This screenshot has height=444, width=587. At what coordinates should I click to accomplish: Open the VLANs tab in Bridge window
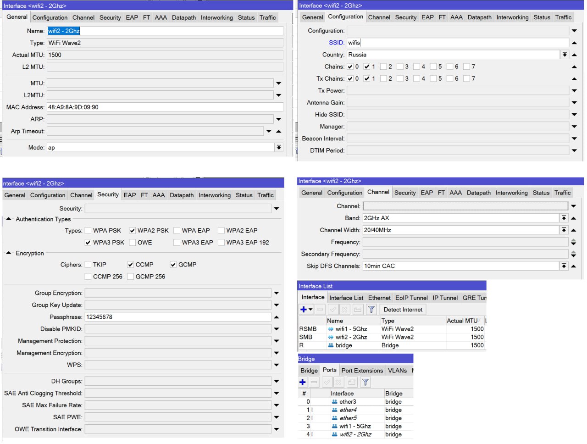397,371
